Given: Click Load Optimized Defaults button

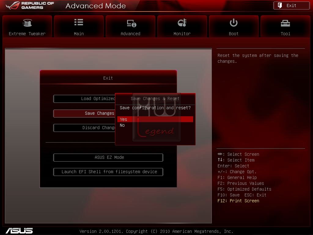Looking at the screenshot, I should click(x=84, y=99).
